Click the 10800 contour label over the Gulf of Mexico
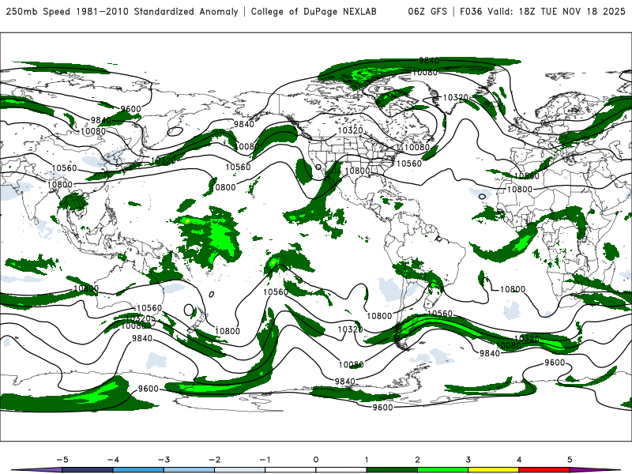The image size is (632, 474). point(357,171)
